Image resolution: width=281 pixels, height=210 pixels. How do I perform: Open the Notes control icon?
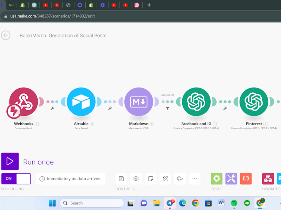[151, 178]
